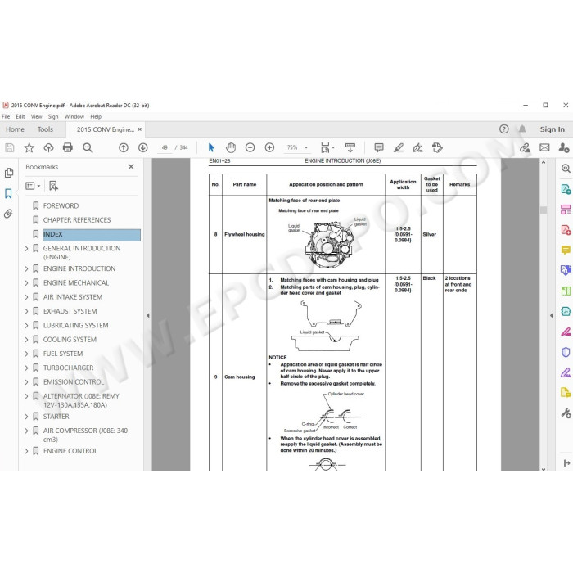Viewport: 573px width, 573px height.
Task: Select the INDEX bookmark
Action: pyautogui.click(x=92, y=235)
